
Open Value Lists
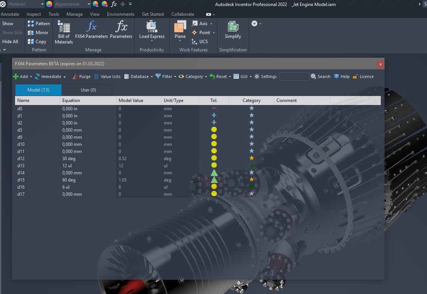(x=107, y=77)
